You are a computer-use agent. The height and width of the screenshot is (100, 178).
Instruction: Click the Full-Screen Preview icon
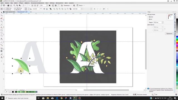click(x=50, y=6)
